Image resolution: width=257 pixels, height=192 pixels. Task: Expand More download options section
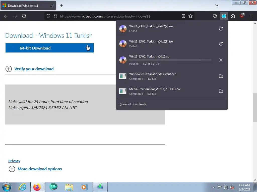pos(35,169)
